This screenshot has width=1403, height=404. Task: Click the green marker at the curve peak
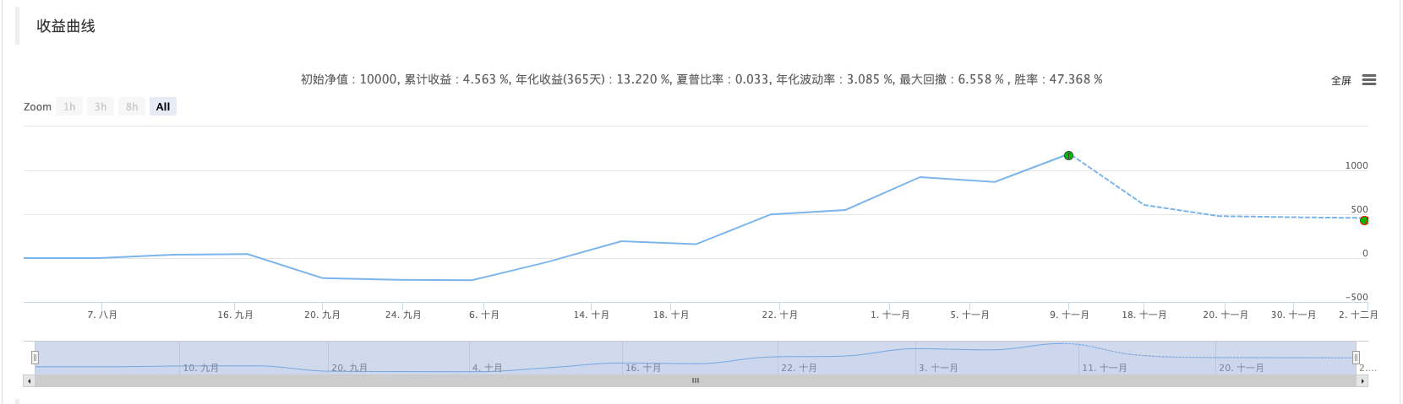pos(1068,155)
